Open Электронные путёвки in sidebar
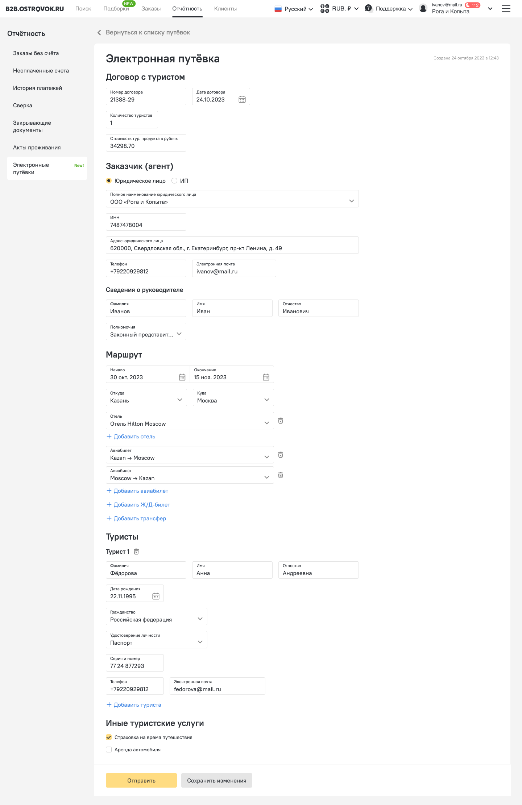The height and width of the screenshot is (805, 522). coord(47,168)
